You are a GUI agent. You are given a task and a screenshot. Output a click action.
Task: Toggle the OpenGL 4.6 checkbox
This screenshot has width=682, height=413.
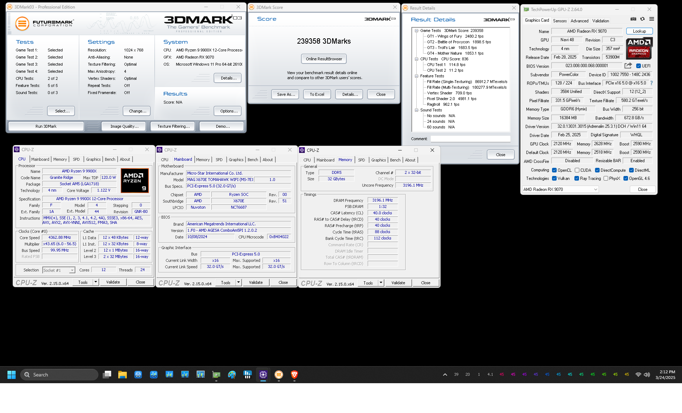coord(626,178)
